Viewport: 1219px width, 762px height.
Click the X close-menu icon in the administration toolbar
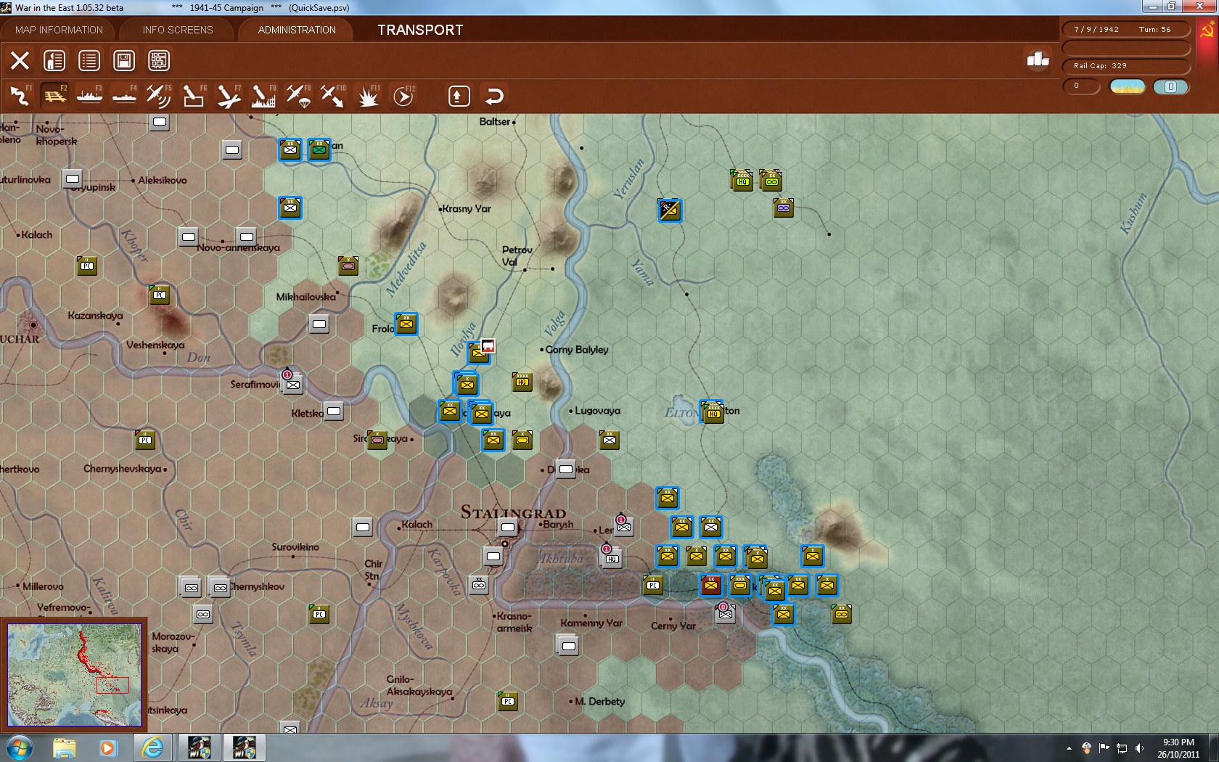(20, 60)
